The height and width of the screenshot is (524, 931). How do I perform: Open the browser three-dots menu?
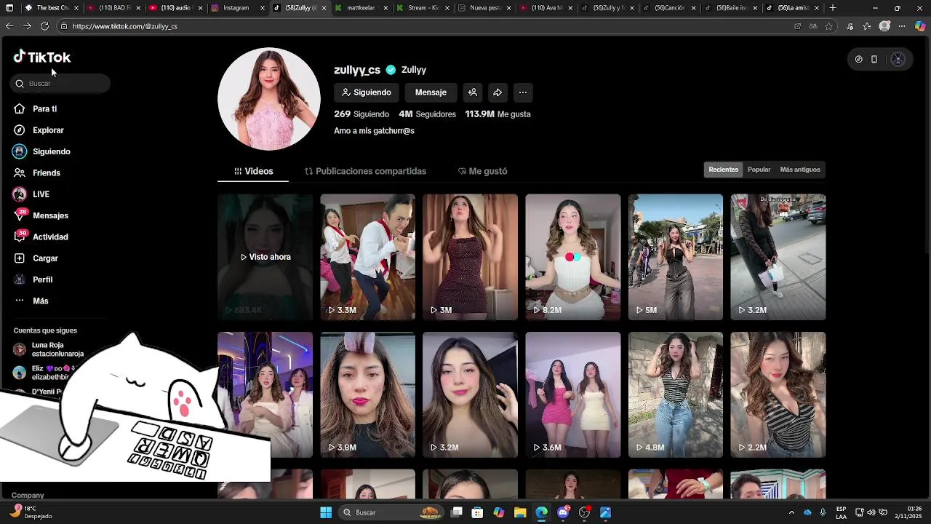[902, 26]
